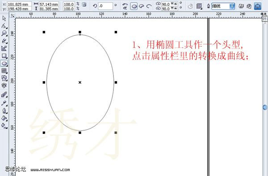The width and height of the screenshot is (268, 176).
Task: Select the Freehand drawing tool
Action: pyautogui.click(x=4, y=41)
